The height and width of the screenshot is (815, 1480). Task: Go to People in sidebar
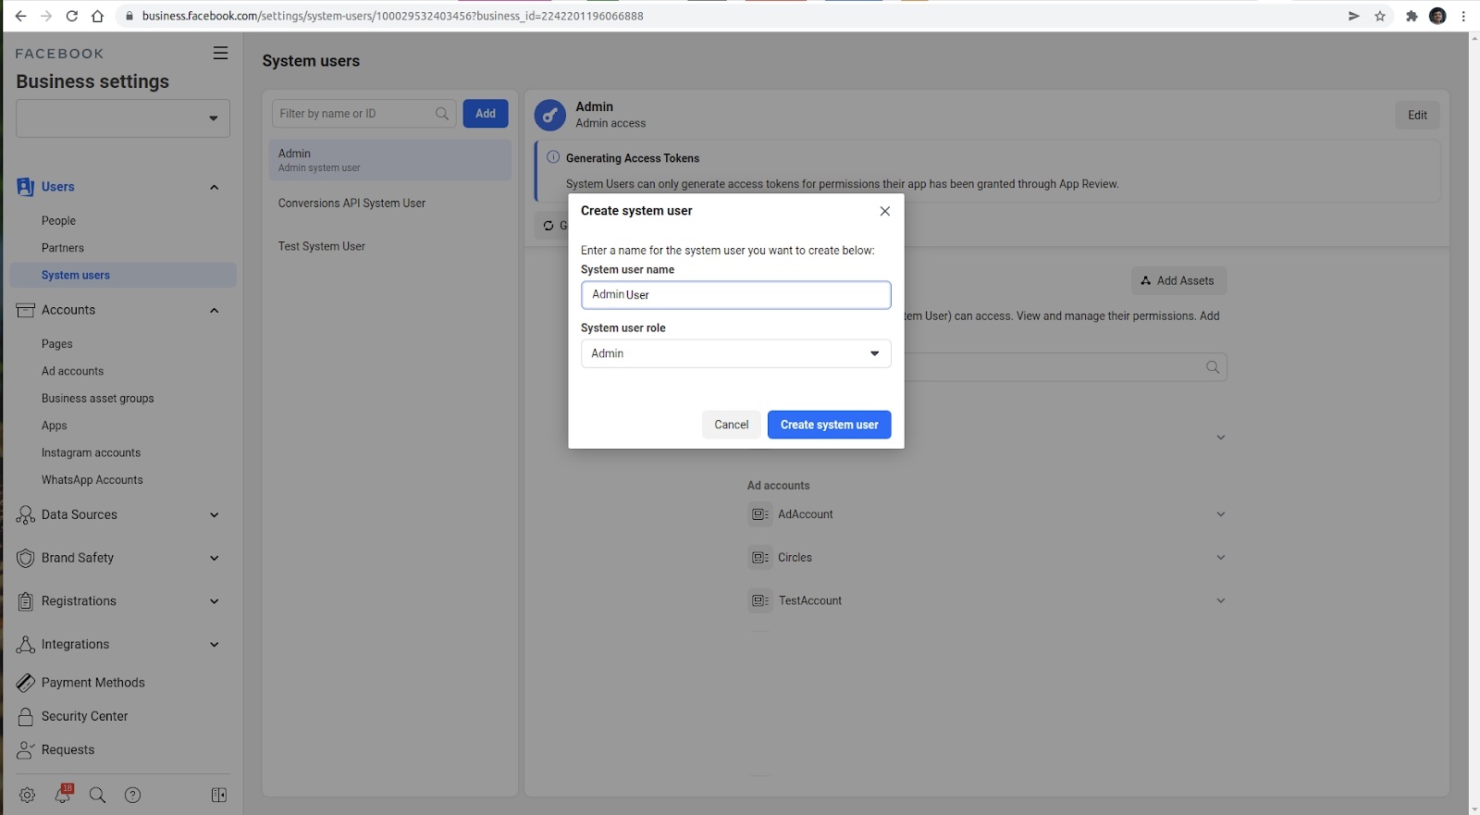pos(59,221)
